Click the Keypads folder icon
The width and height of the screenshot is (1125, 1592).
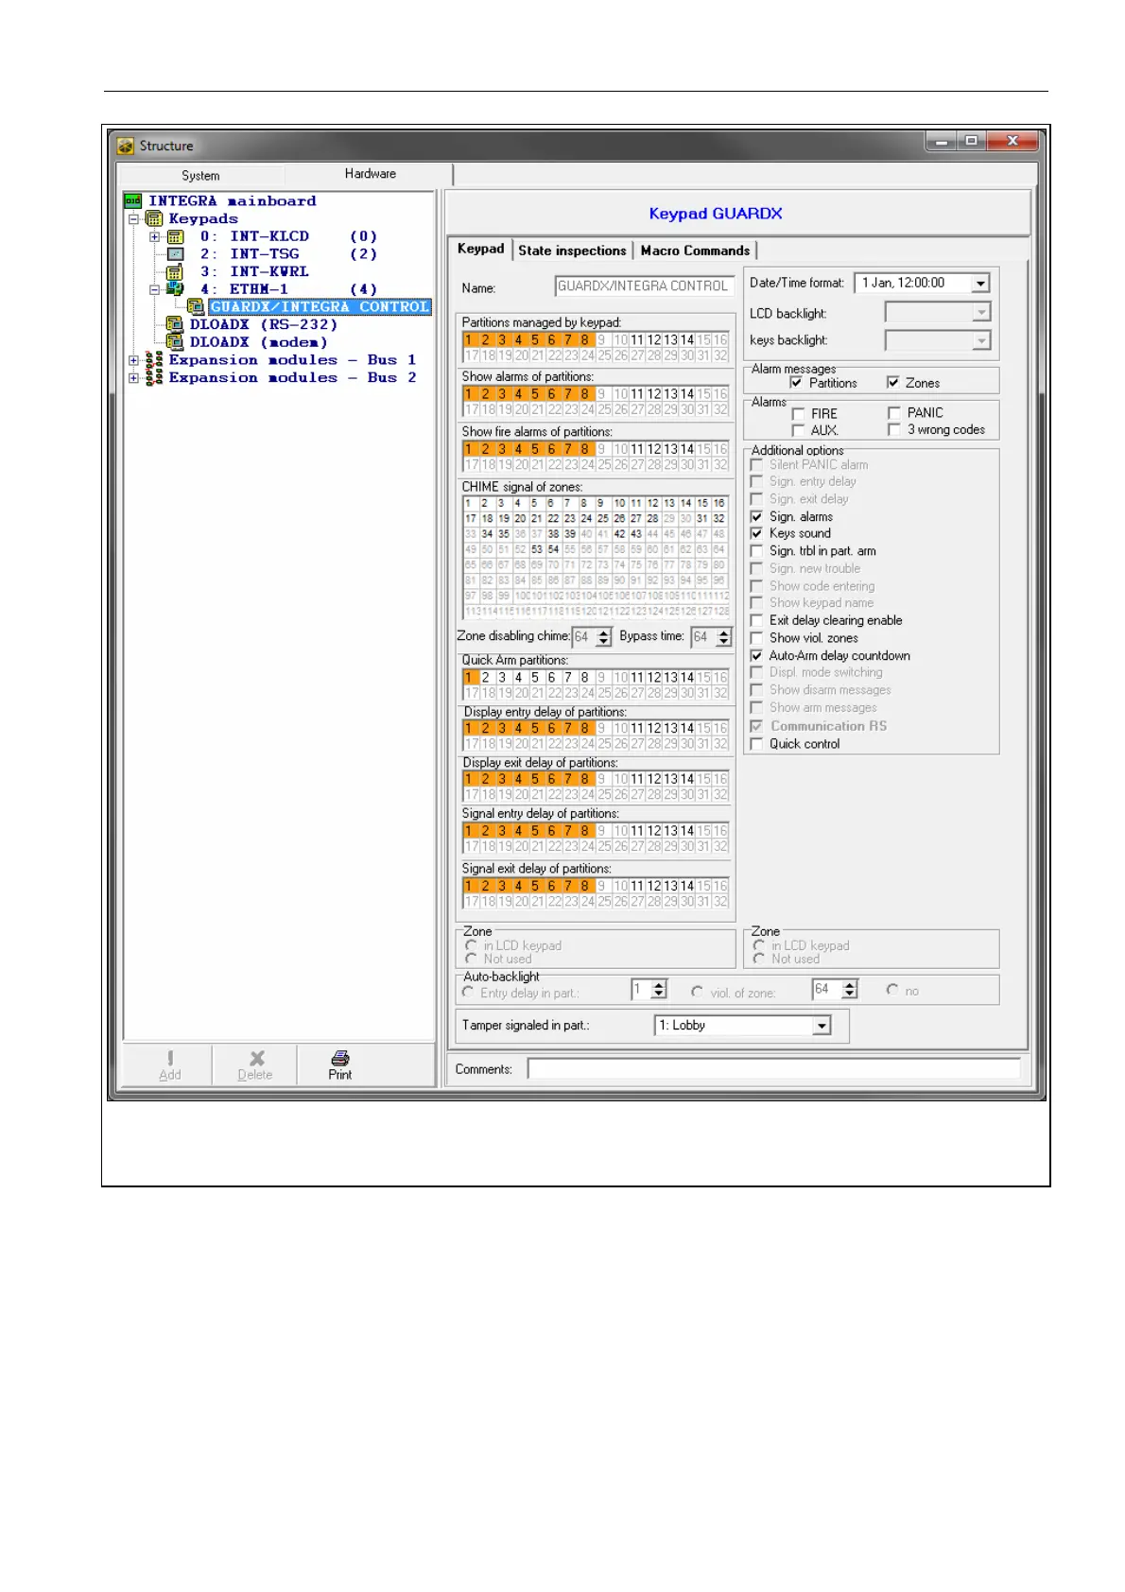click(154, 218)
